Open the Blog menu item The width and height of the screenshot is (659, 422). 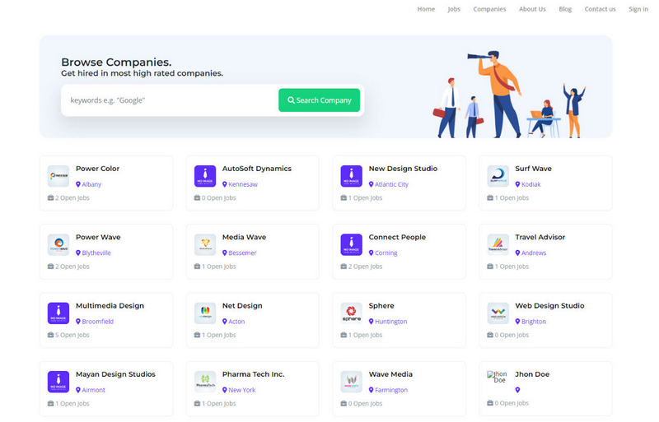(565, 9)
